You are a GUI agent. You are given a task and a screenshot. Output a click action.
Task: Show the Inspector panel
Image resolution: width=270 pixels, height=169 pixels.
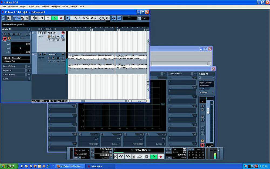click(x=15, y=18)
